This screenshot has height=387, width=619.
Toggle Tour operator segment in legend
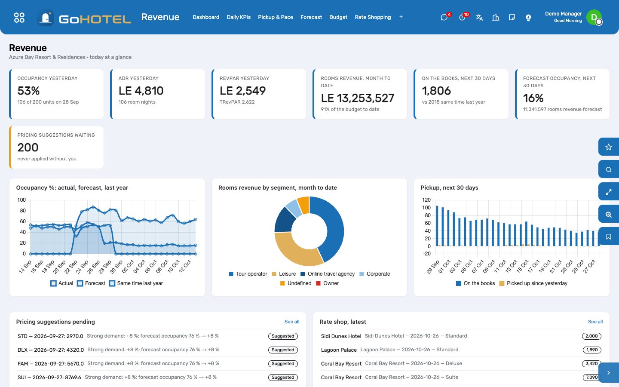point(248,274)
